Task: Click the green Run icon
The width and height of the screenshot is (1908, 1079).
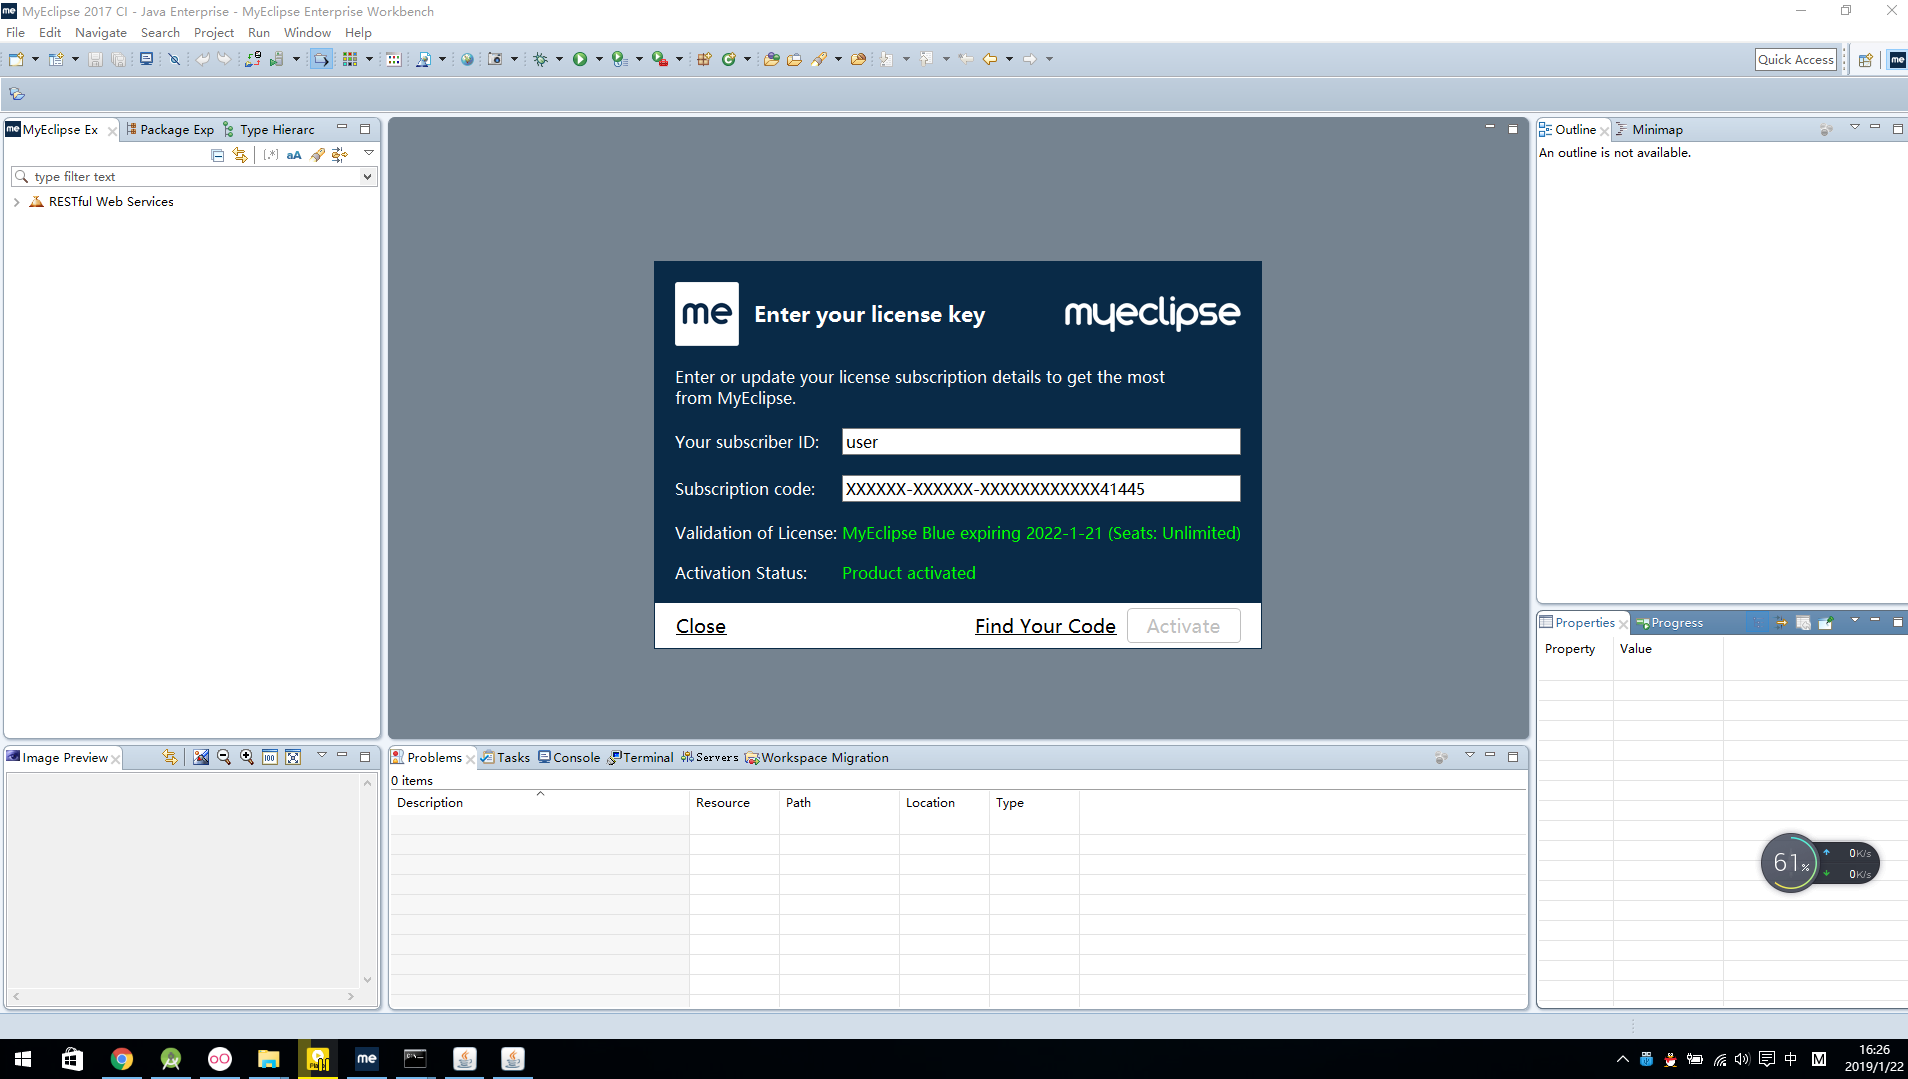Action: [580, 59]
